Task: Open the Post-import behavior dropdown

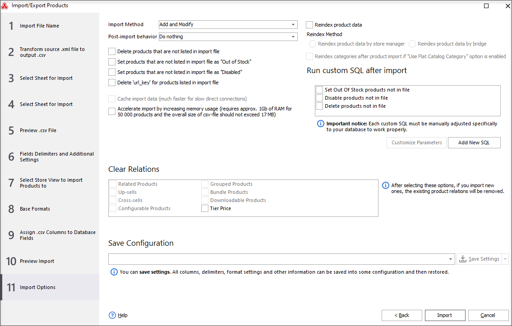Action: point(293,37)
